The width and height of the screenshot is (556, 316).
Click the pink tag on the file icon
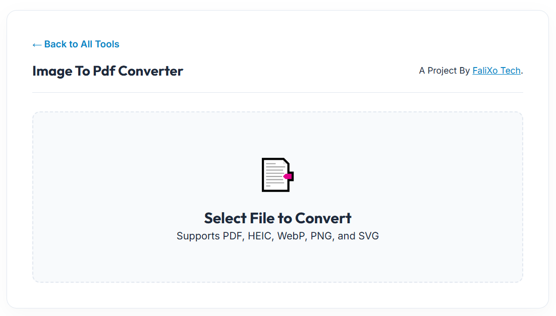[289, 176]
